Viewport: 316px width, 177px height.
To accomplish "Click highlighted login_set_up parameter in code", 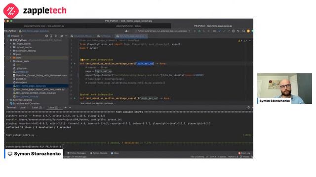I will point(145,63).
